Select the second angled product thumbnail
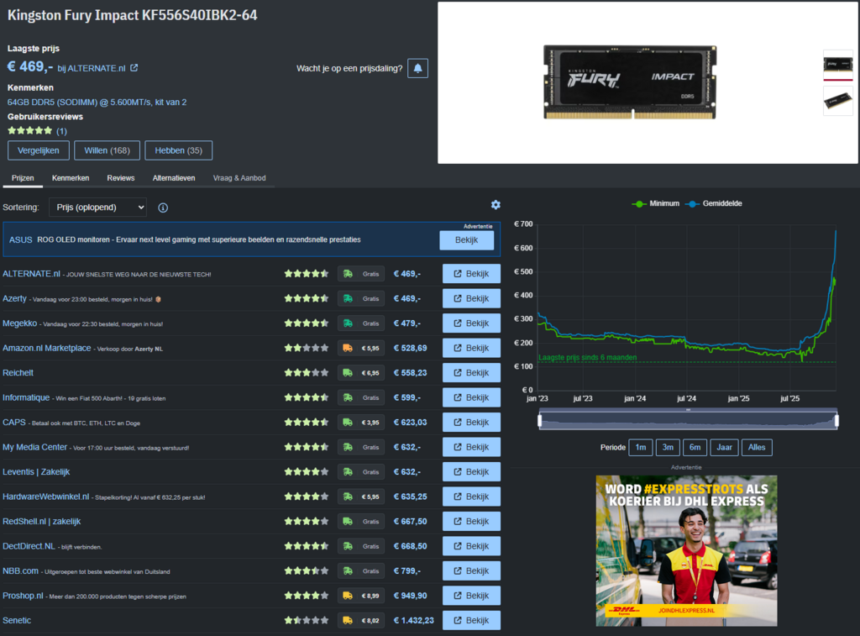The width and height of the screenshot is (860, 636). (x=837, y=101)
